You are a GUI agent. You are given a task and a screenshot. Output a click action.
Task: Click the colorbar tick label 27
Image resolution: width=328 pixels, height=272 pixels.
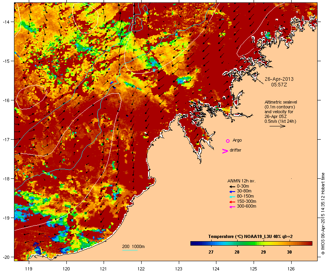pos(211,252)
